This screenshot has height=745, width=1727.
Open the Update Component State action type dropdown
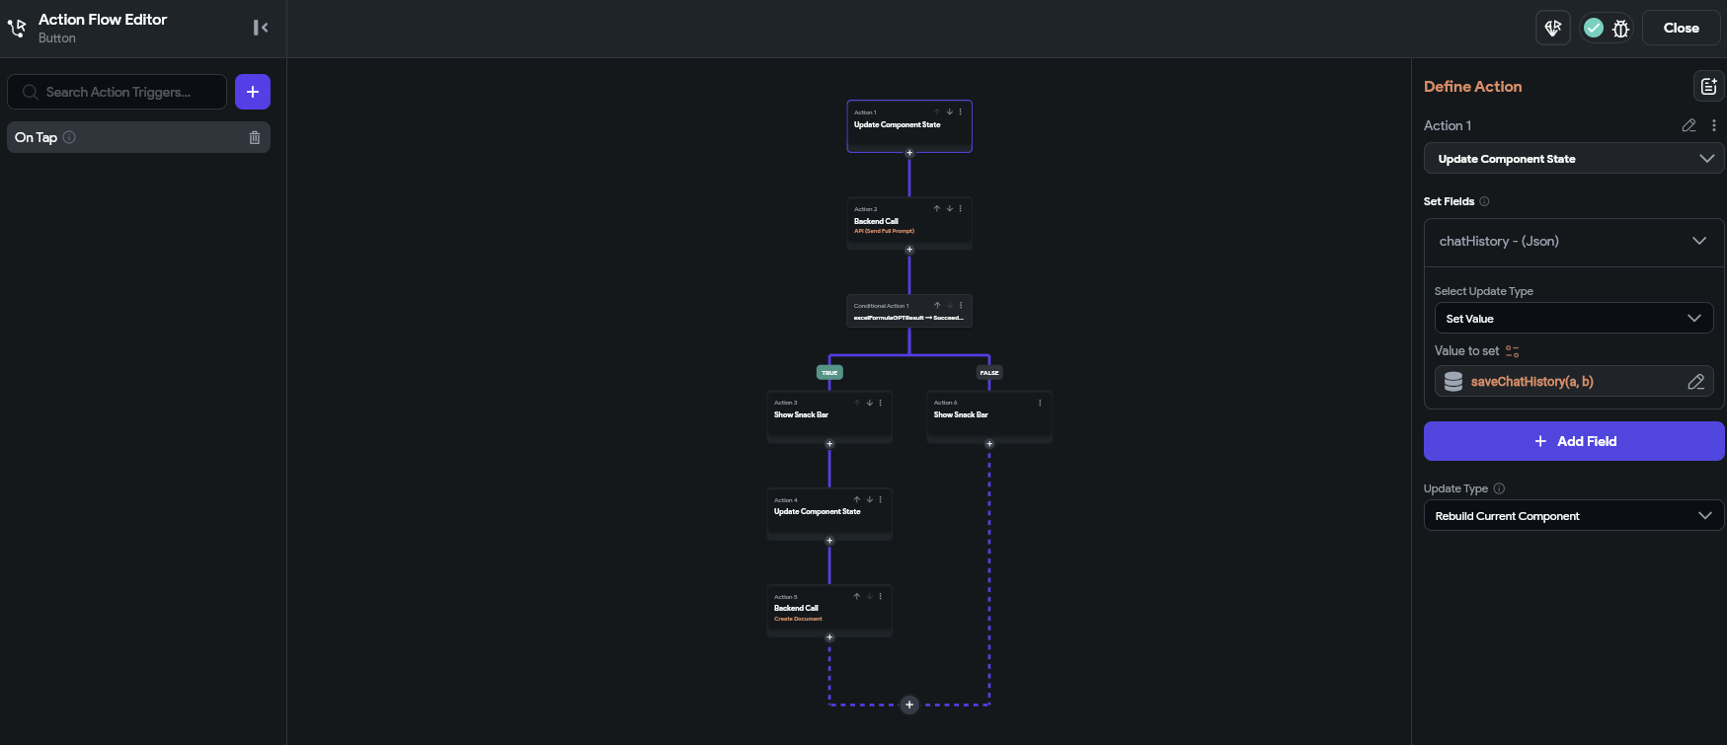(x=1574, y=159)
